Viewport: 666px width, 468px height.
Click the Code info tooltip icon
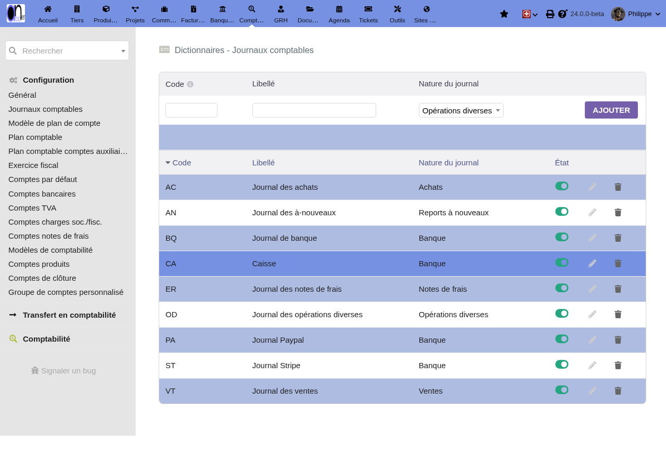(190, 84)
